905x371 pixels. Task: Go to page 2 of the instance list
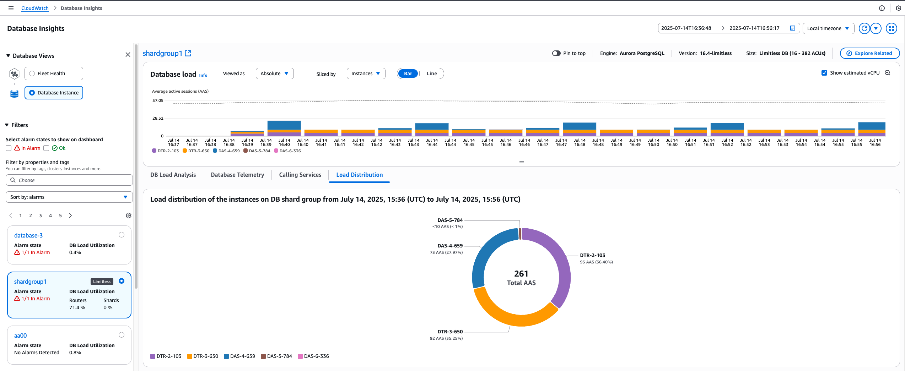tap(30, 215)
